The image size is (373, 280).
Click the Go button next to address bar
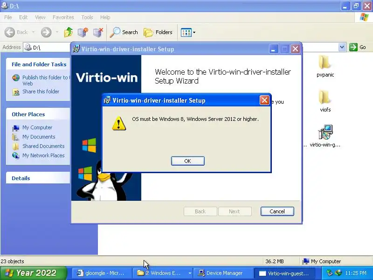click(358, 47)
